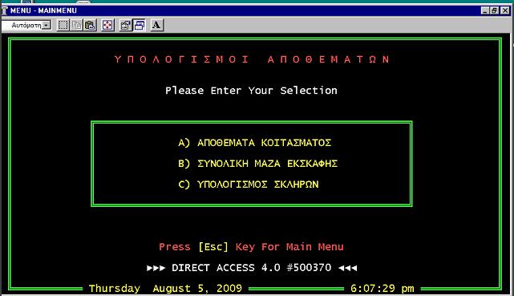Select option B) ΣΥΝΟΛΙΚΗ ΜΑΖΑ ΕΚΣΚΑΦΗΣ

click(x=257, y=164)
